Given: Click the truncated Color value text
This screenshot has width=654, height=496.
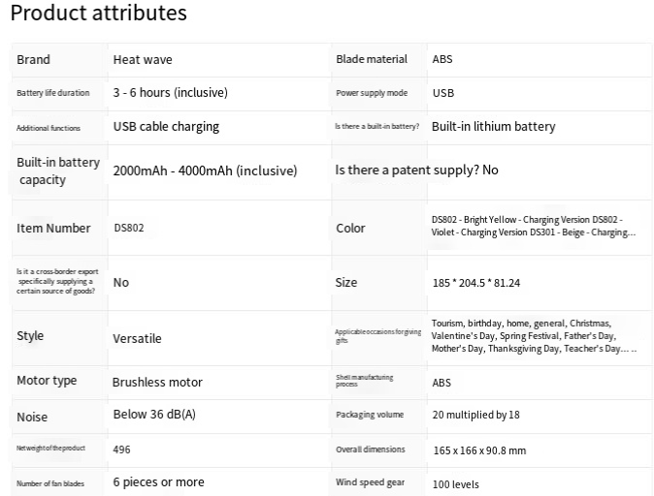Looking at the screenshot, I should click(x=534, y=226).
